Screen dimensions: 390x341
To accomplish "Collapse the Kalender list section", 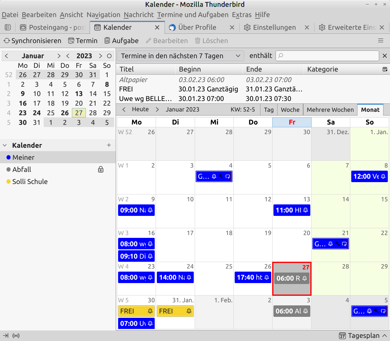I will (5, 145).
